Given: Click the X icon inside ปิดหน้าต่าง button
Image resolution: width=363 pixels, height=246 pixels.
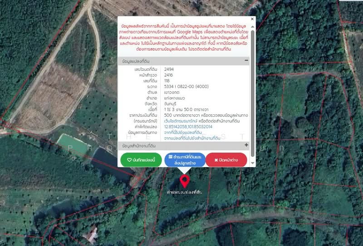Looking at the screenshot, I should pos(216,160).
